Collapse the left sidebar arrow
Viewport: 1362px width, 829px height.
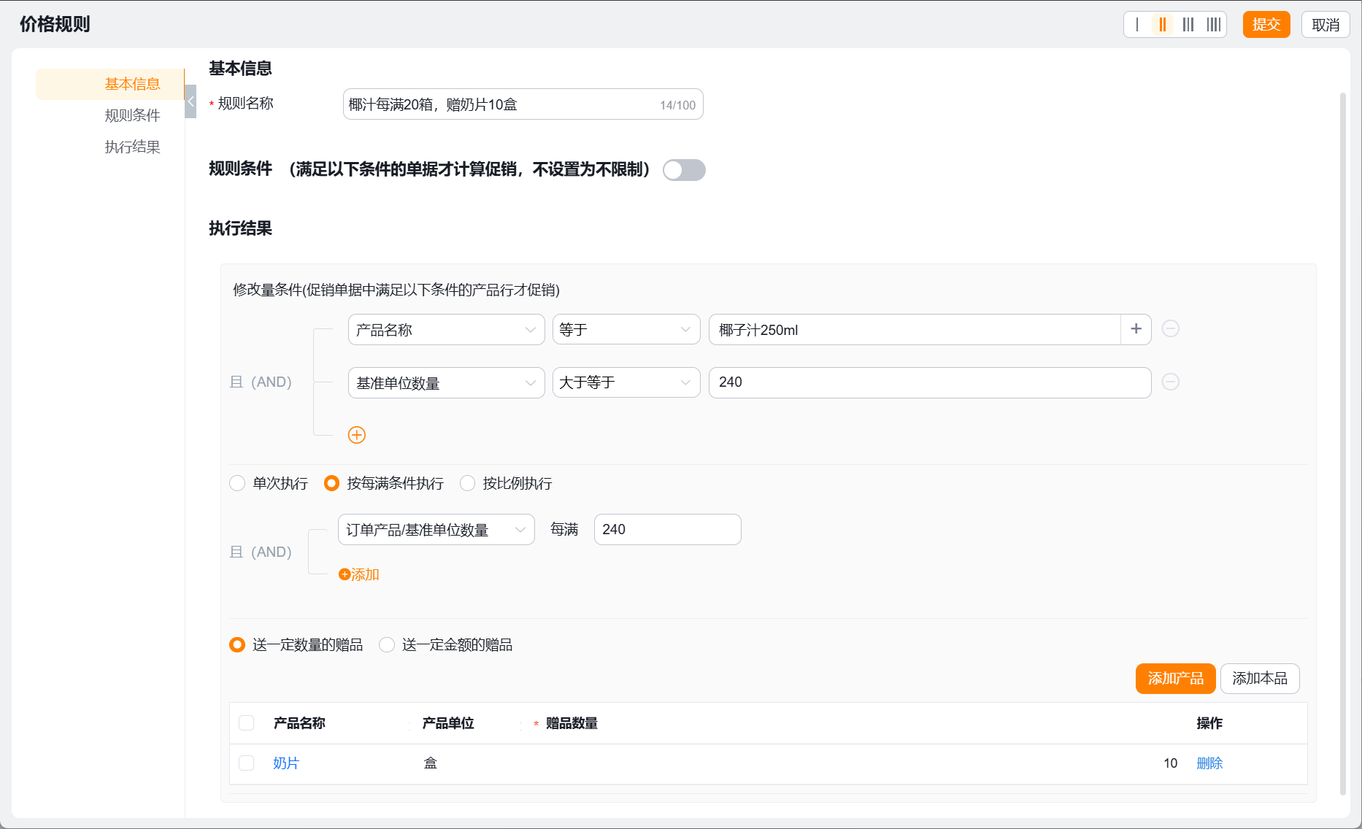191,101
